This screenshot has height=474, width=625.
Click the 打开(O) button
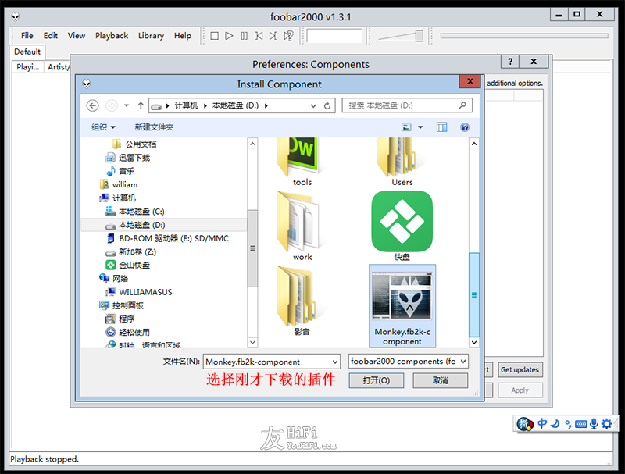click(x=377, y=380)
